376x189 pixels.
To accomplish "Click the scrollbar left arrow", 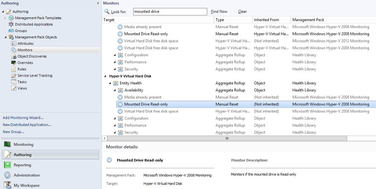I will [104, 138].
